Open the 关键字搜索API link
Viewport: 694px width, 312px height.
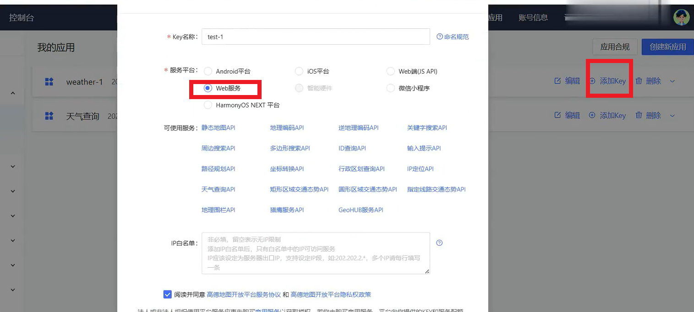click(x=427, y=127)
